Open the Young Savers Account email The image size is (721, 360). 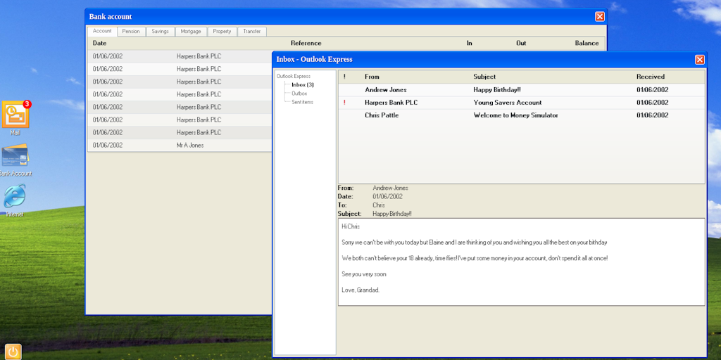click(522, 103)
